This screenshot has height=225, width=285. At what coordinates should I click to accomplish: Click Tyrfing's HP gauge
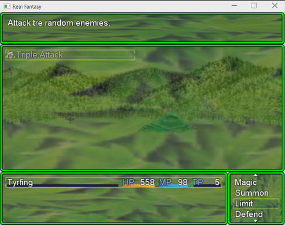(139, 185)
